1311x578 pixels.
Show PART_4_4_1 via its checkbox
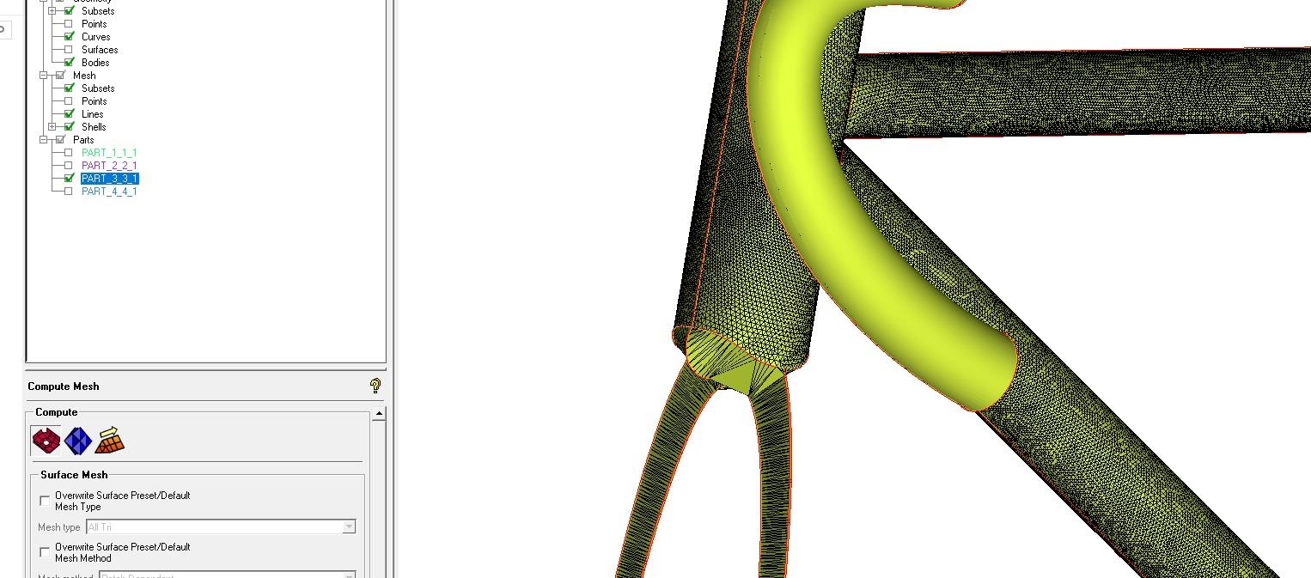(69, 191)
